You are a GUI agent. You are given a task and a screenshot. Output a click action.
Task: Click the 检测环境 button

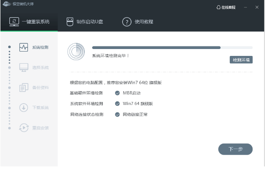click(241, 60)
